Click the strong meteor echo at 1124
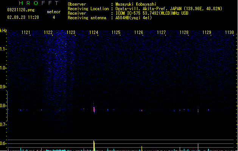Screen dimensions: 238x151 (x=94, y=109)
